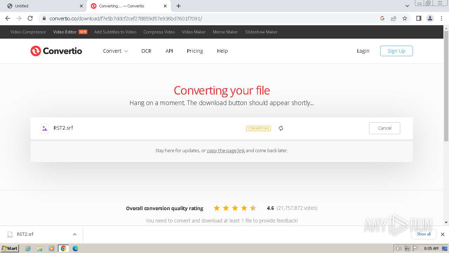The height and width of the screenshot is (253, 449).
Task: Open the Chrome profile avatar
Action: pos(430,18)
